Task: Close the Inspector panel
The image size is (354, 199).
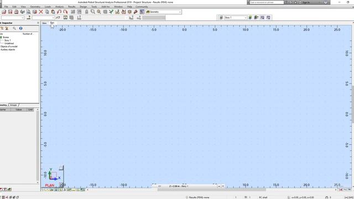Action: (x=38, y=23)
